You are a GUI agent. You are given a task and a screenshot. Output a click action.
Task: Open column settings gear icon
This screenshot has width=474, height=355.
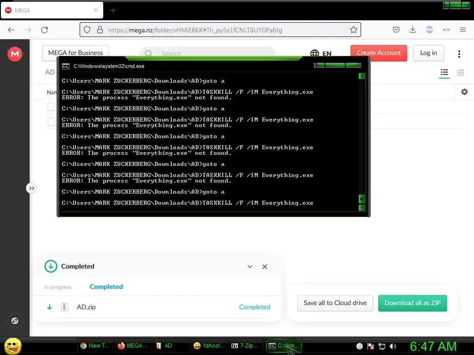click(464, 92)
